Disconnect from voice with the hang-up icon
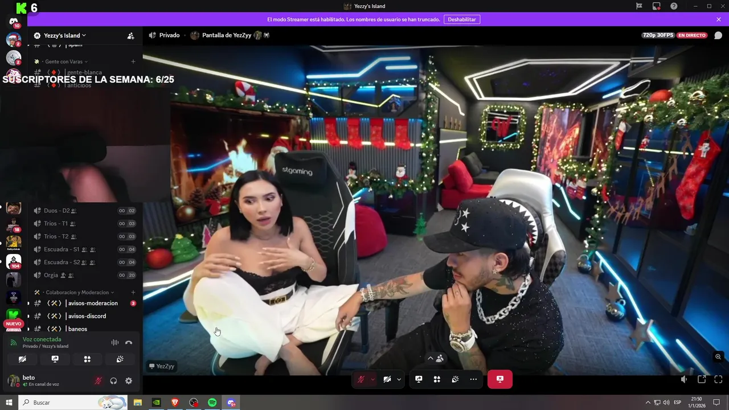This screenshot has width=729, height=410. (x=129, y=342)
